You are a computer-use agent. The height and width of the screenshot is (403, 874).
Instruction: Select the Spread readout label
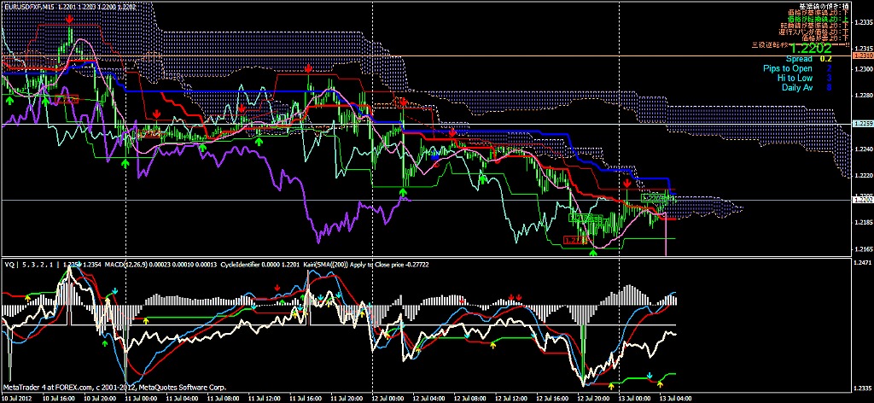pyautogui.click(x=799, y=59)
